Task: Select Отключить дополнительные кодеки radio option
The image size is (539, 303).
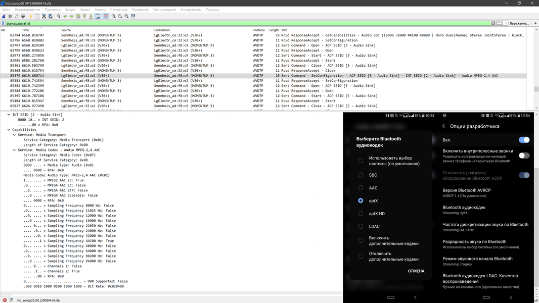Action: pyautogui.click(x=360, y=257)
